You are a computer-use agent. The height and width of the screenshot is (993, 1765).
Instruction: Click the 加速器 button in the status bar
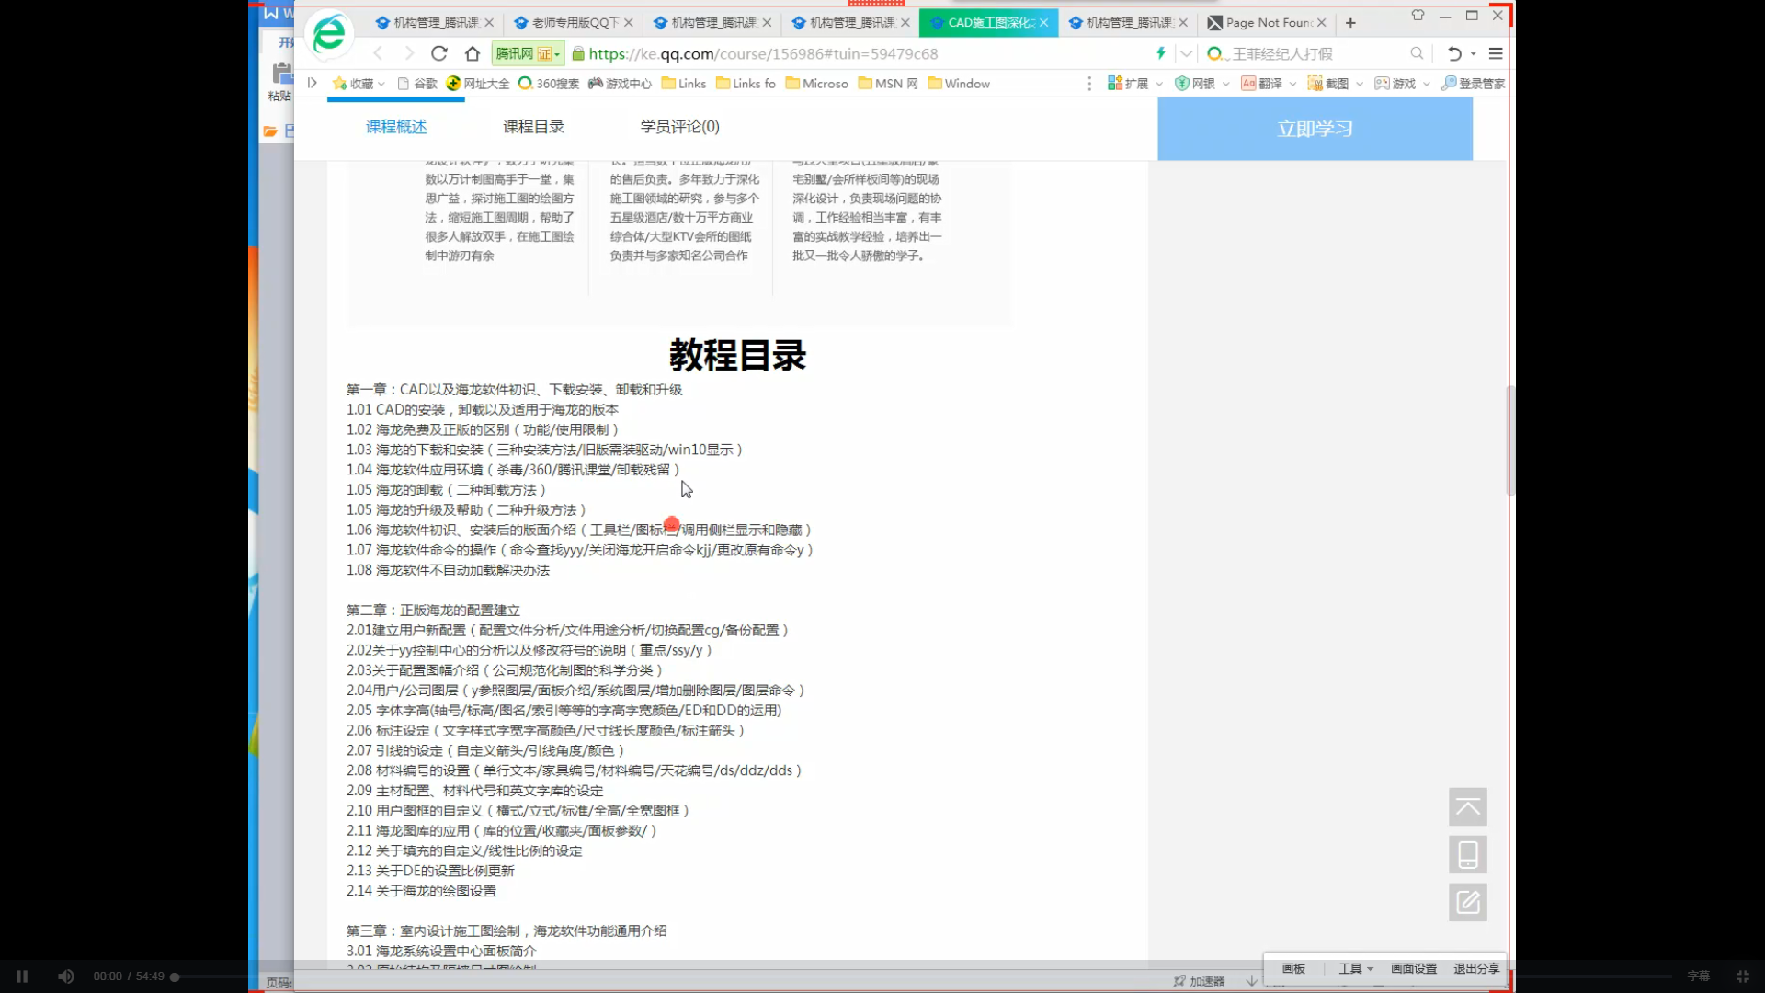[1199, 981]
